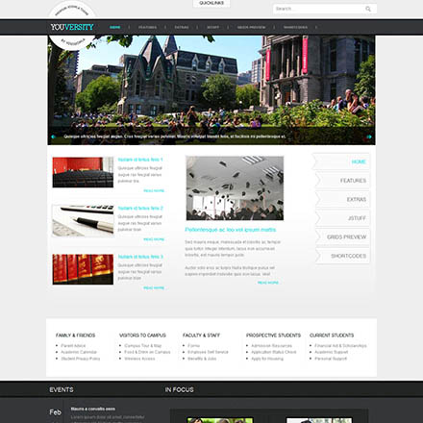
Task: Expand the Quicklinks tab at the top
Action: (211, 3)
